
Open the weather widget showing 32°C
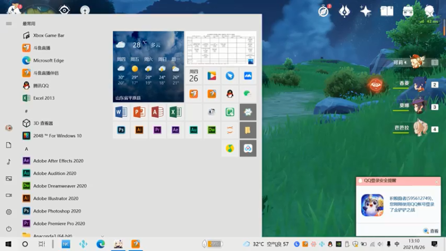click(266, 244)
